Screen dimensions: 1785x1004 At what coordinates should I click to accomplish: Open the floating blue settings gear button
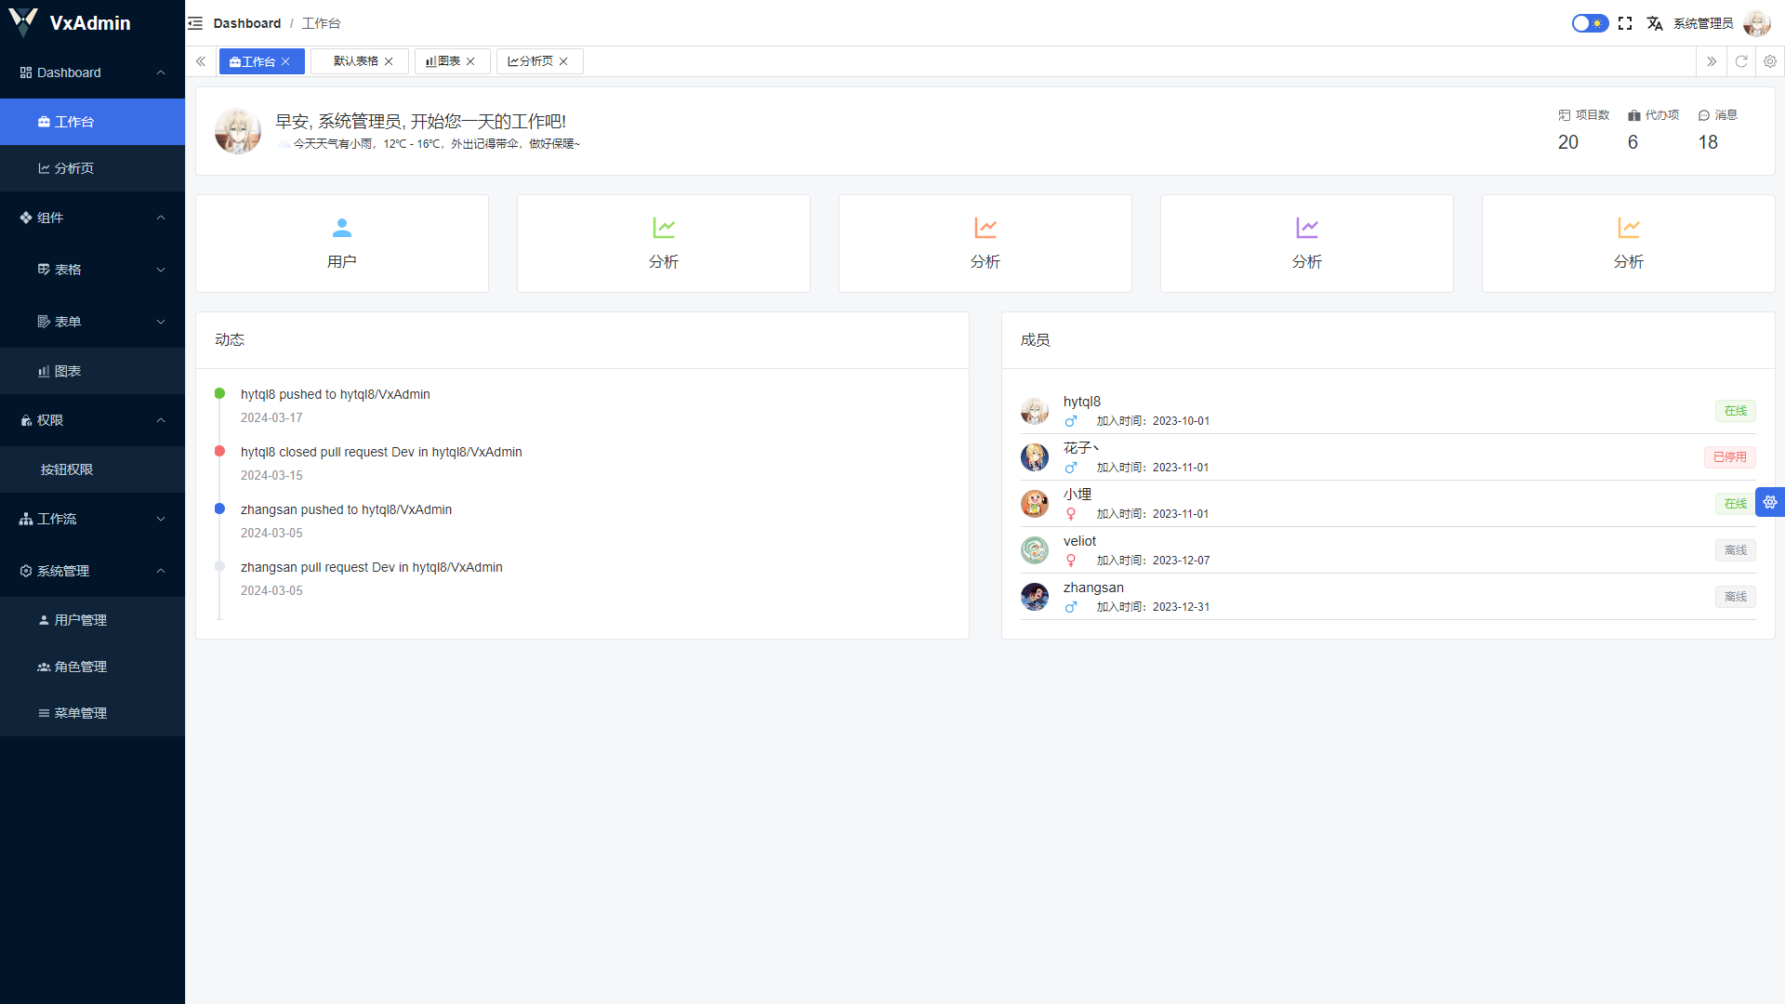[1770, 502]
